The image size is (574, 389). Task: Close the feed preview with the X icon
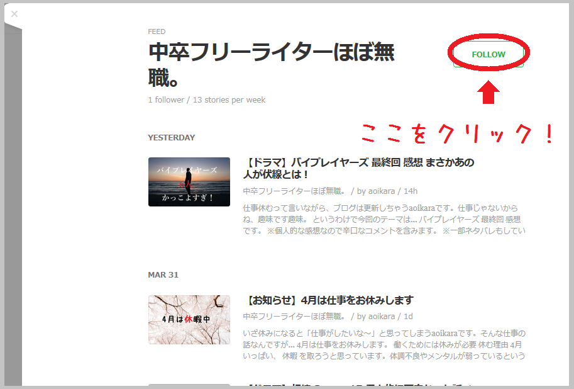pyautogui.click(x=14, y=14)
